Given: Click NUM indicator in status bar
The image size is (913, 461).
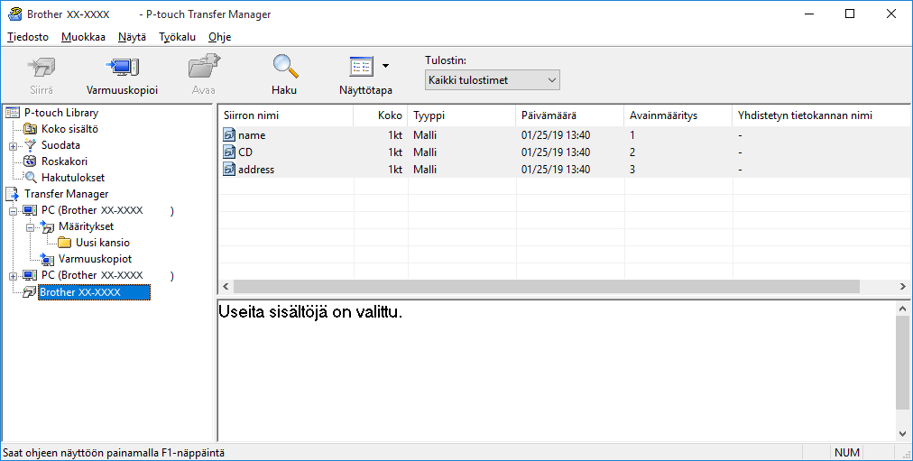Looking at the screenshot, I should 846,452.
